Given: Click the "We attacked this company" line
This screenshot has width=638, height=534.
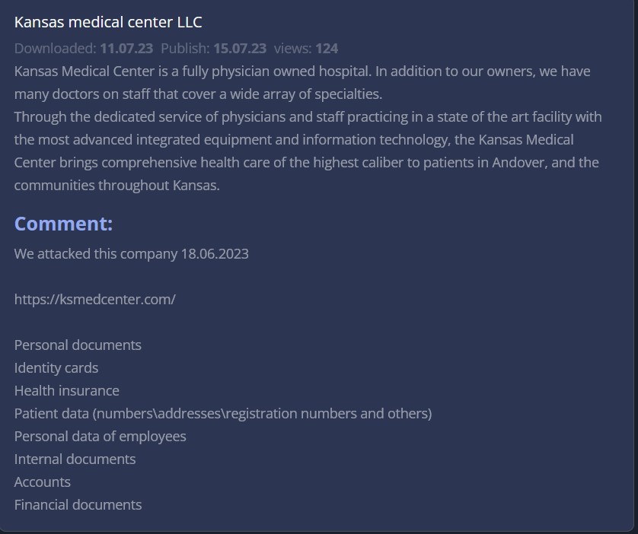Looking at the screenshot, I should pos(131,253).
